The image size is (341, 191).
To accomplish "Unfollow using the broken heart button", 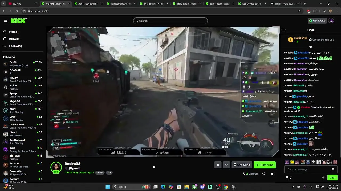I will 226,165.
